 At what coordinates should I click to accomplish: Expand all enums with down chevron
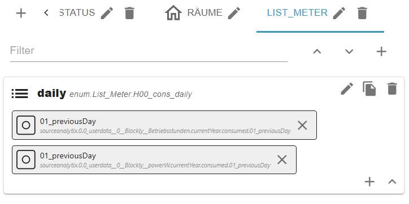coord(349,51)
